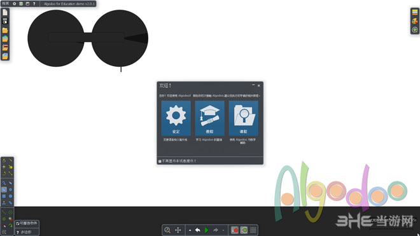Toggle the grid display
Image resolution: width=420 pixels, height=236 pixels.
coord(253,230)
